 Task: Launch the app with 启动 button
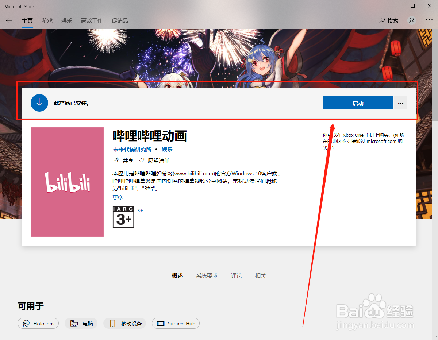pos(358,103)
